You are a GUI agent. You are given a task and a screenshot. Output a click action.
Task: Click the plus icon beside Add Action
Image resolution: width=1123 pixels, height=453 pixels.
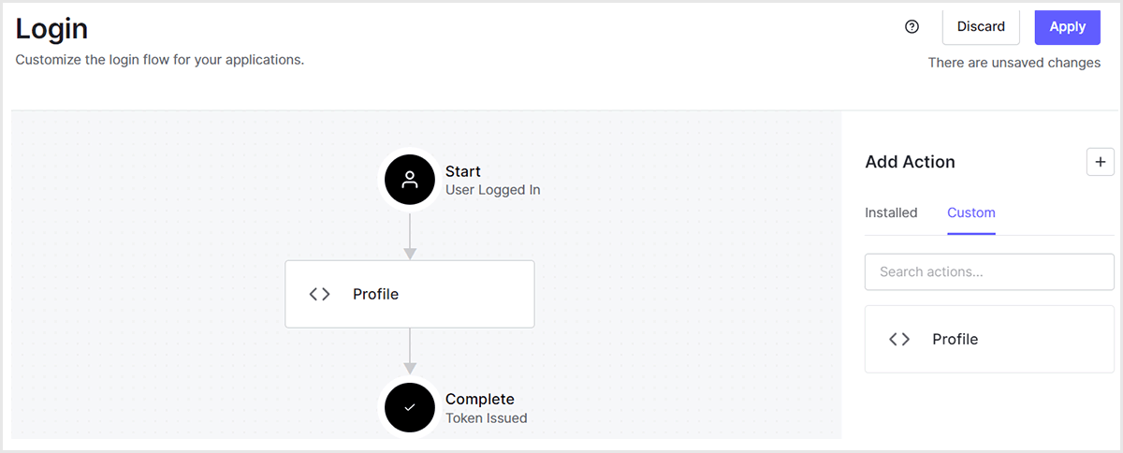coord(1101,162)
